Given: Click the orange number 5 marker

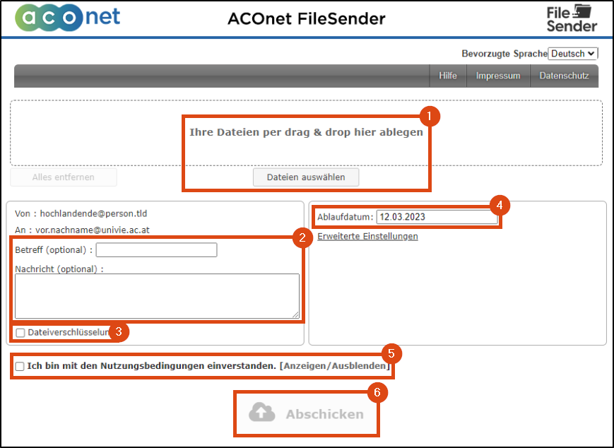Looking at the screenshot, I should [x=392, y=353].
